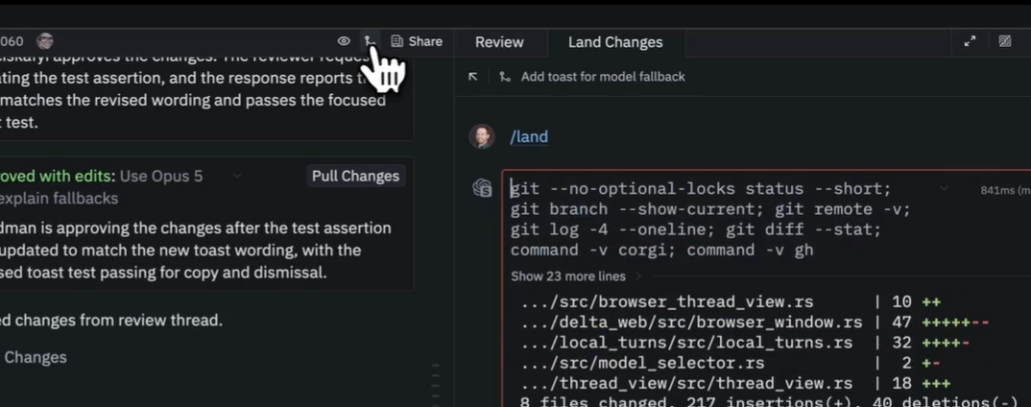Select the thread_view/src/thread_view.rs diff stat row
This screenshot has width=1031, height=407.
click(735, 383)
